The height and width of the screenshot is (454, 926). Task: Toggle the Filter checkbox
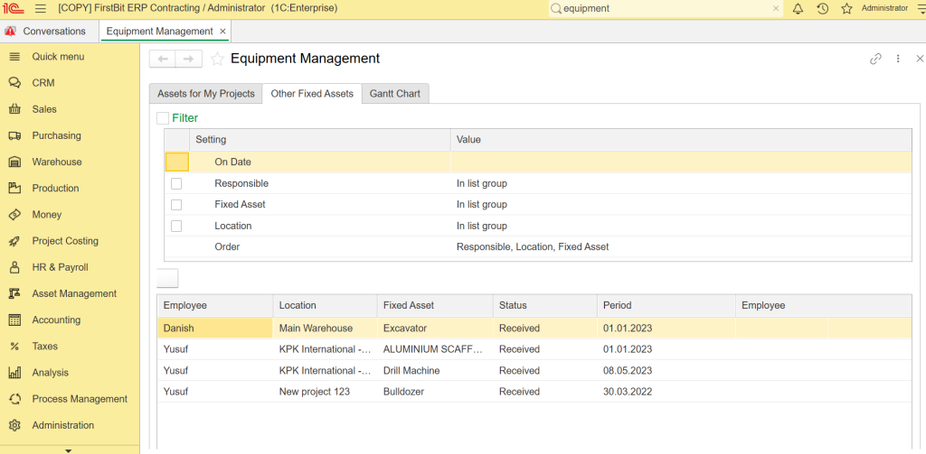(163, 118)
